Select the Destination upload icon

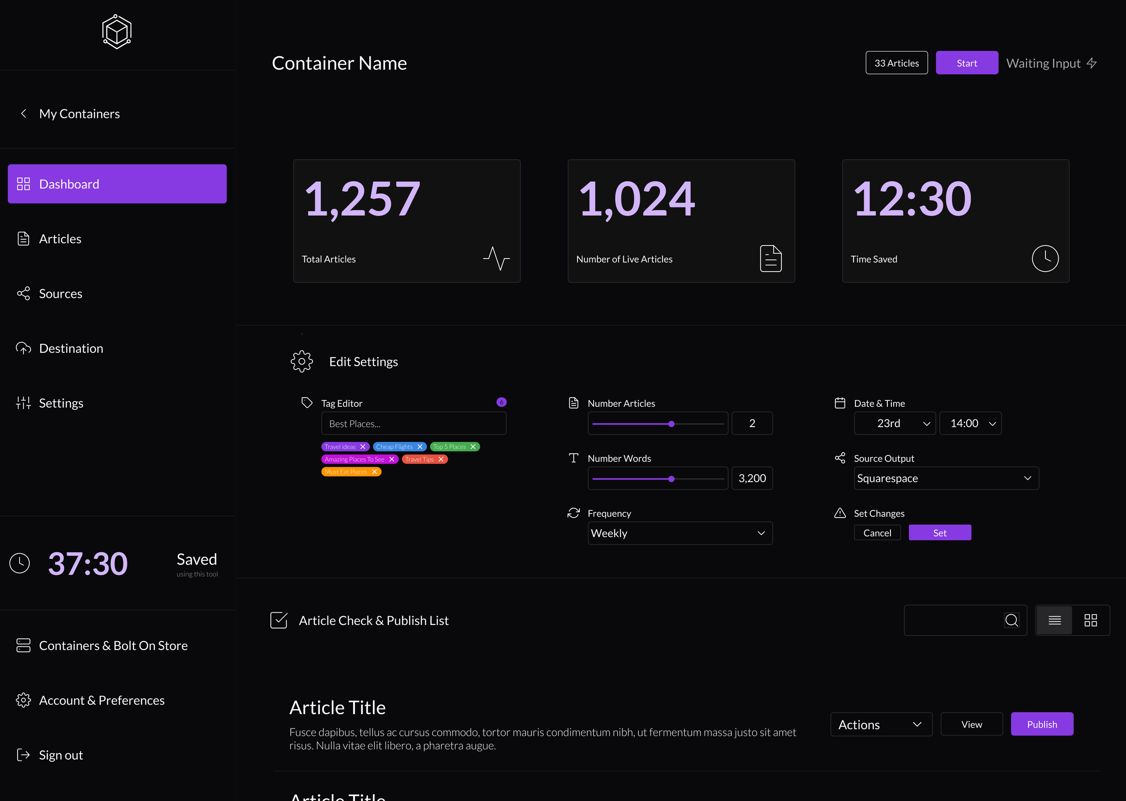23,348
